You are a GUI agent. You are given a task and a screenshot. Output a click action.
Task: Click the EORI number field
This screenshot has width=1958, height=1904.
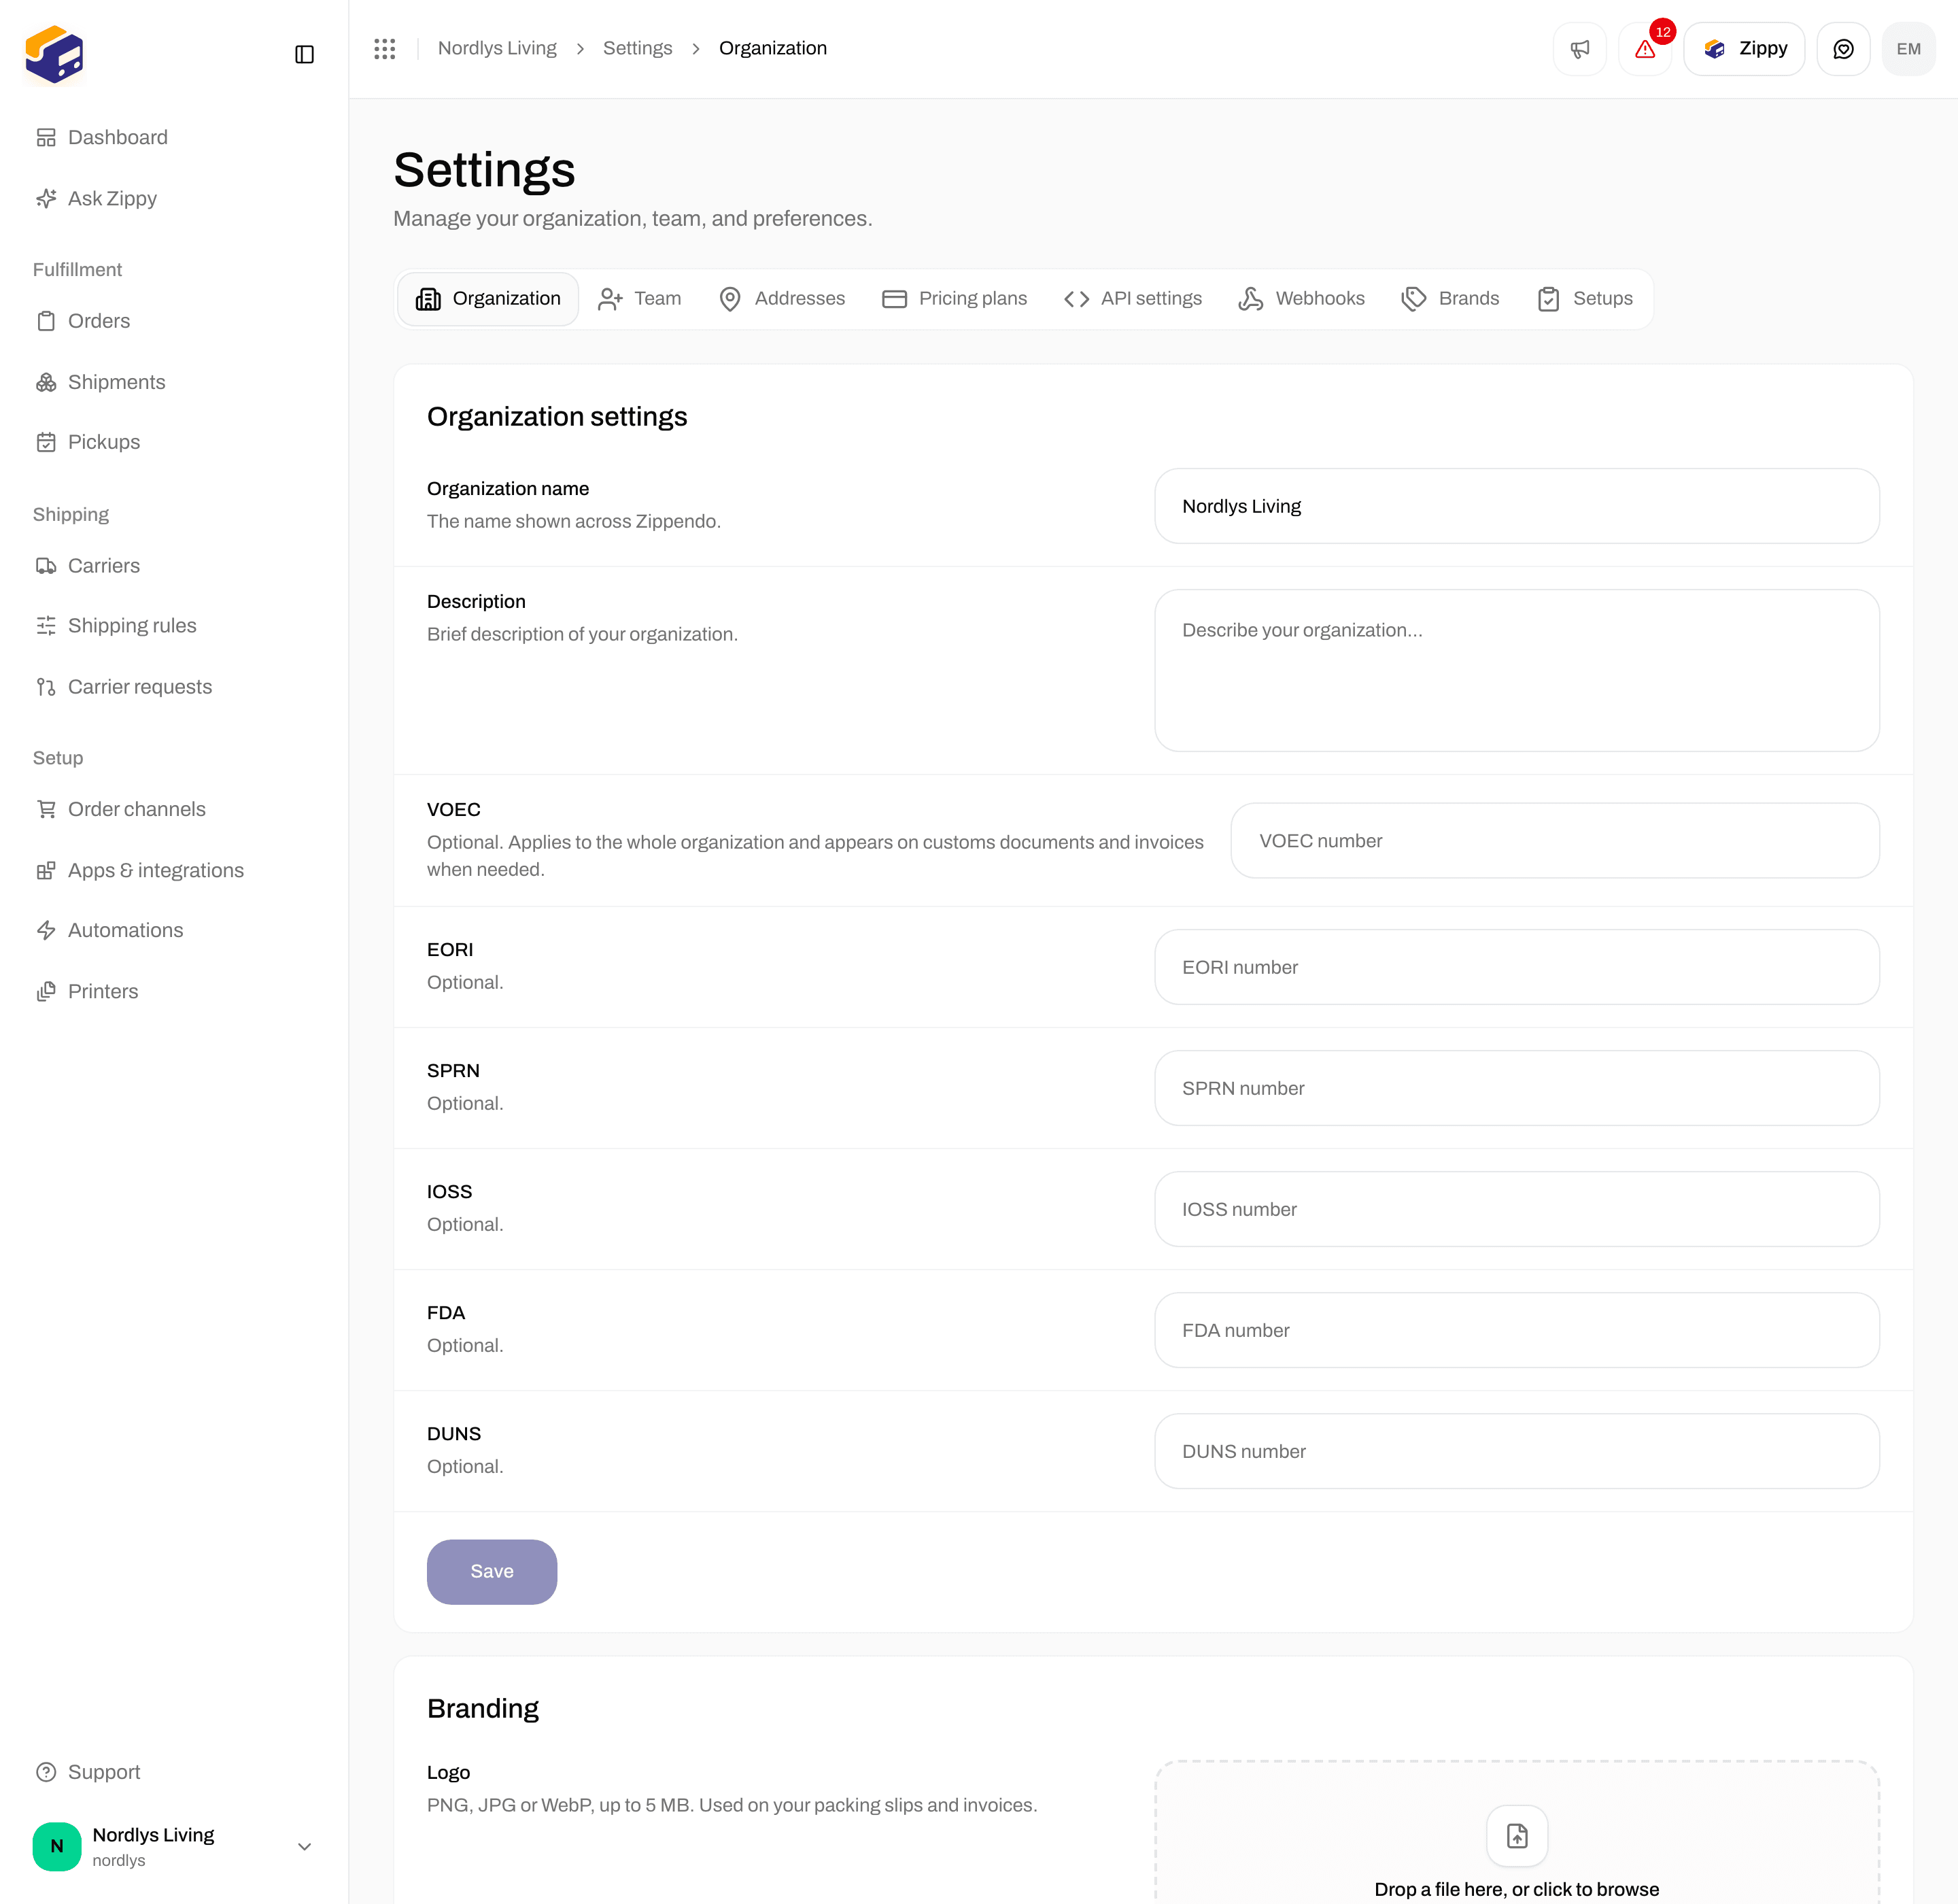pyautogui.click(x=1517, y=967)
